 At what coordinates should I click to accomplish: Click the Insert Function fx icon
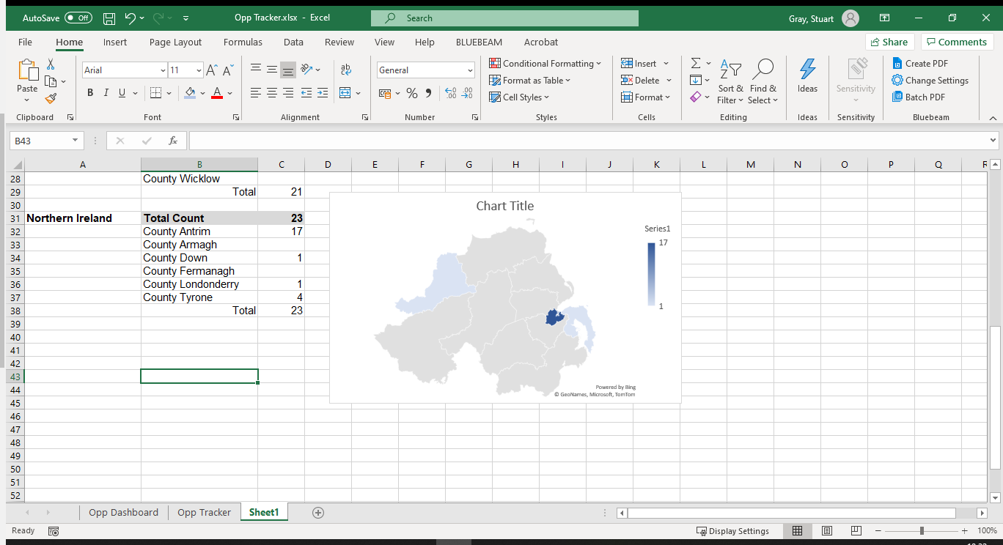pos(173,141)
